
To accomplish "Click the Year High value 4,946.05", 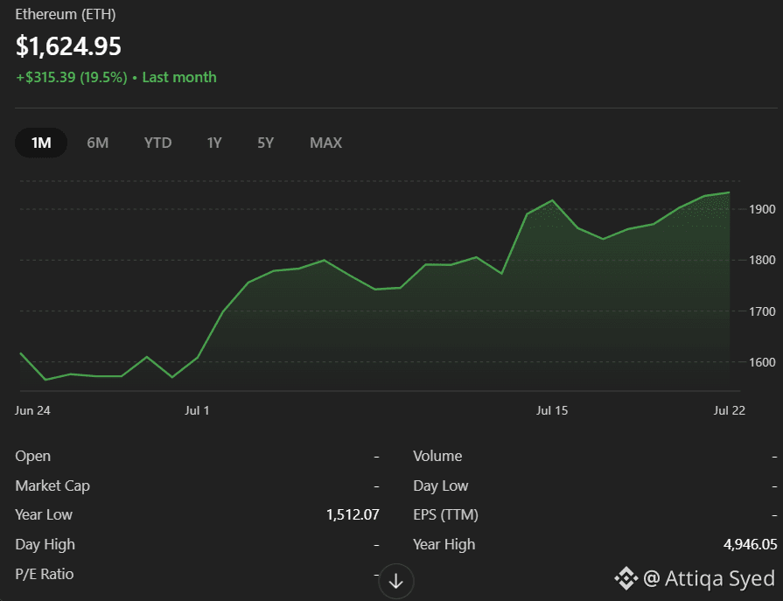I will click(750, 544).
